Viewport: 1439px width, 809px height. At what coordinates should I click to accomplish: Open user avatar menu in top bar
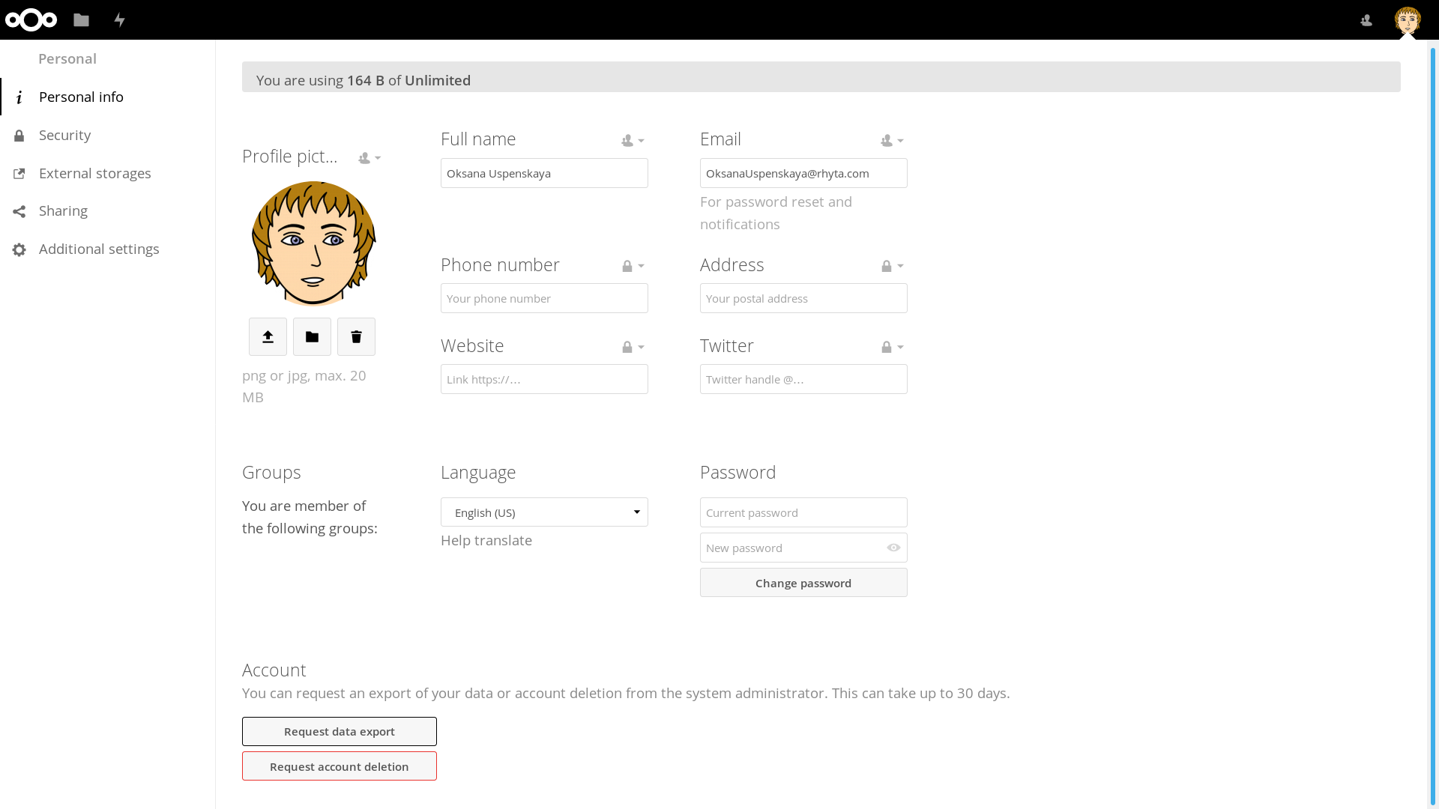point(1407,20)
